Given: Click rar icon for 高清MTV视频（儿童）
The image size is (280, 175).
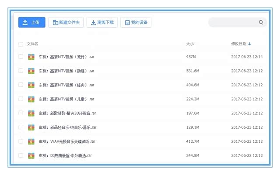Looking at the screenshot, I should point(31,99).
